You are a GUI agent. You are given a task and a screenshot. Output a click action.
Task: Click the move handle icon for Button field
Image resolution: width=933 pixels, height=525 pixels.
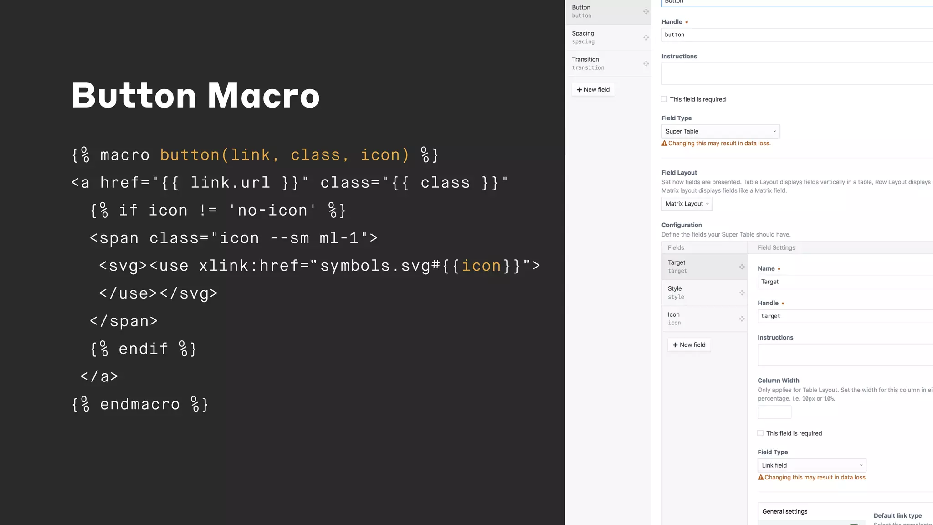(x=646, y=11)
